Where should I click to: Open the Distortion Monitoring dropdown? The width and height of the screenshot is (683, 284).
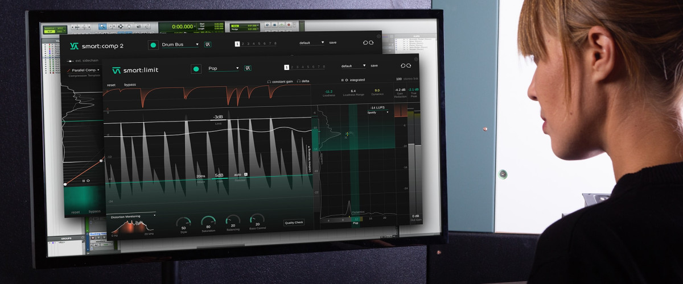coord(133,216)
